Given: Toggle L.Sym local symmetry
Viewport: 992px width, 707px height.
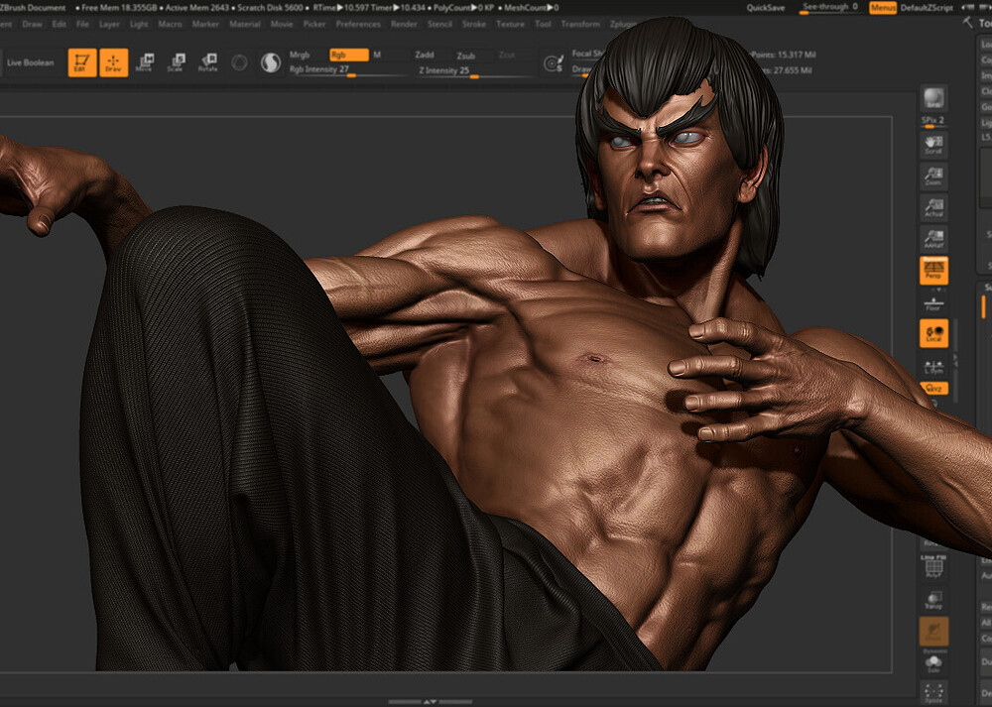Looking at the screenshot, I should tap(933, 368).
